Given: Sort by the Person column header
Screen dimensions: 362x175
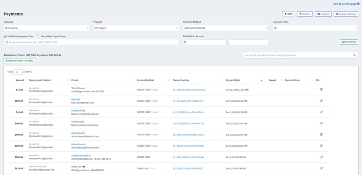Looking at the screenshot, I should [75, 80].
